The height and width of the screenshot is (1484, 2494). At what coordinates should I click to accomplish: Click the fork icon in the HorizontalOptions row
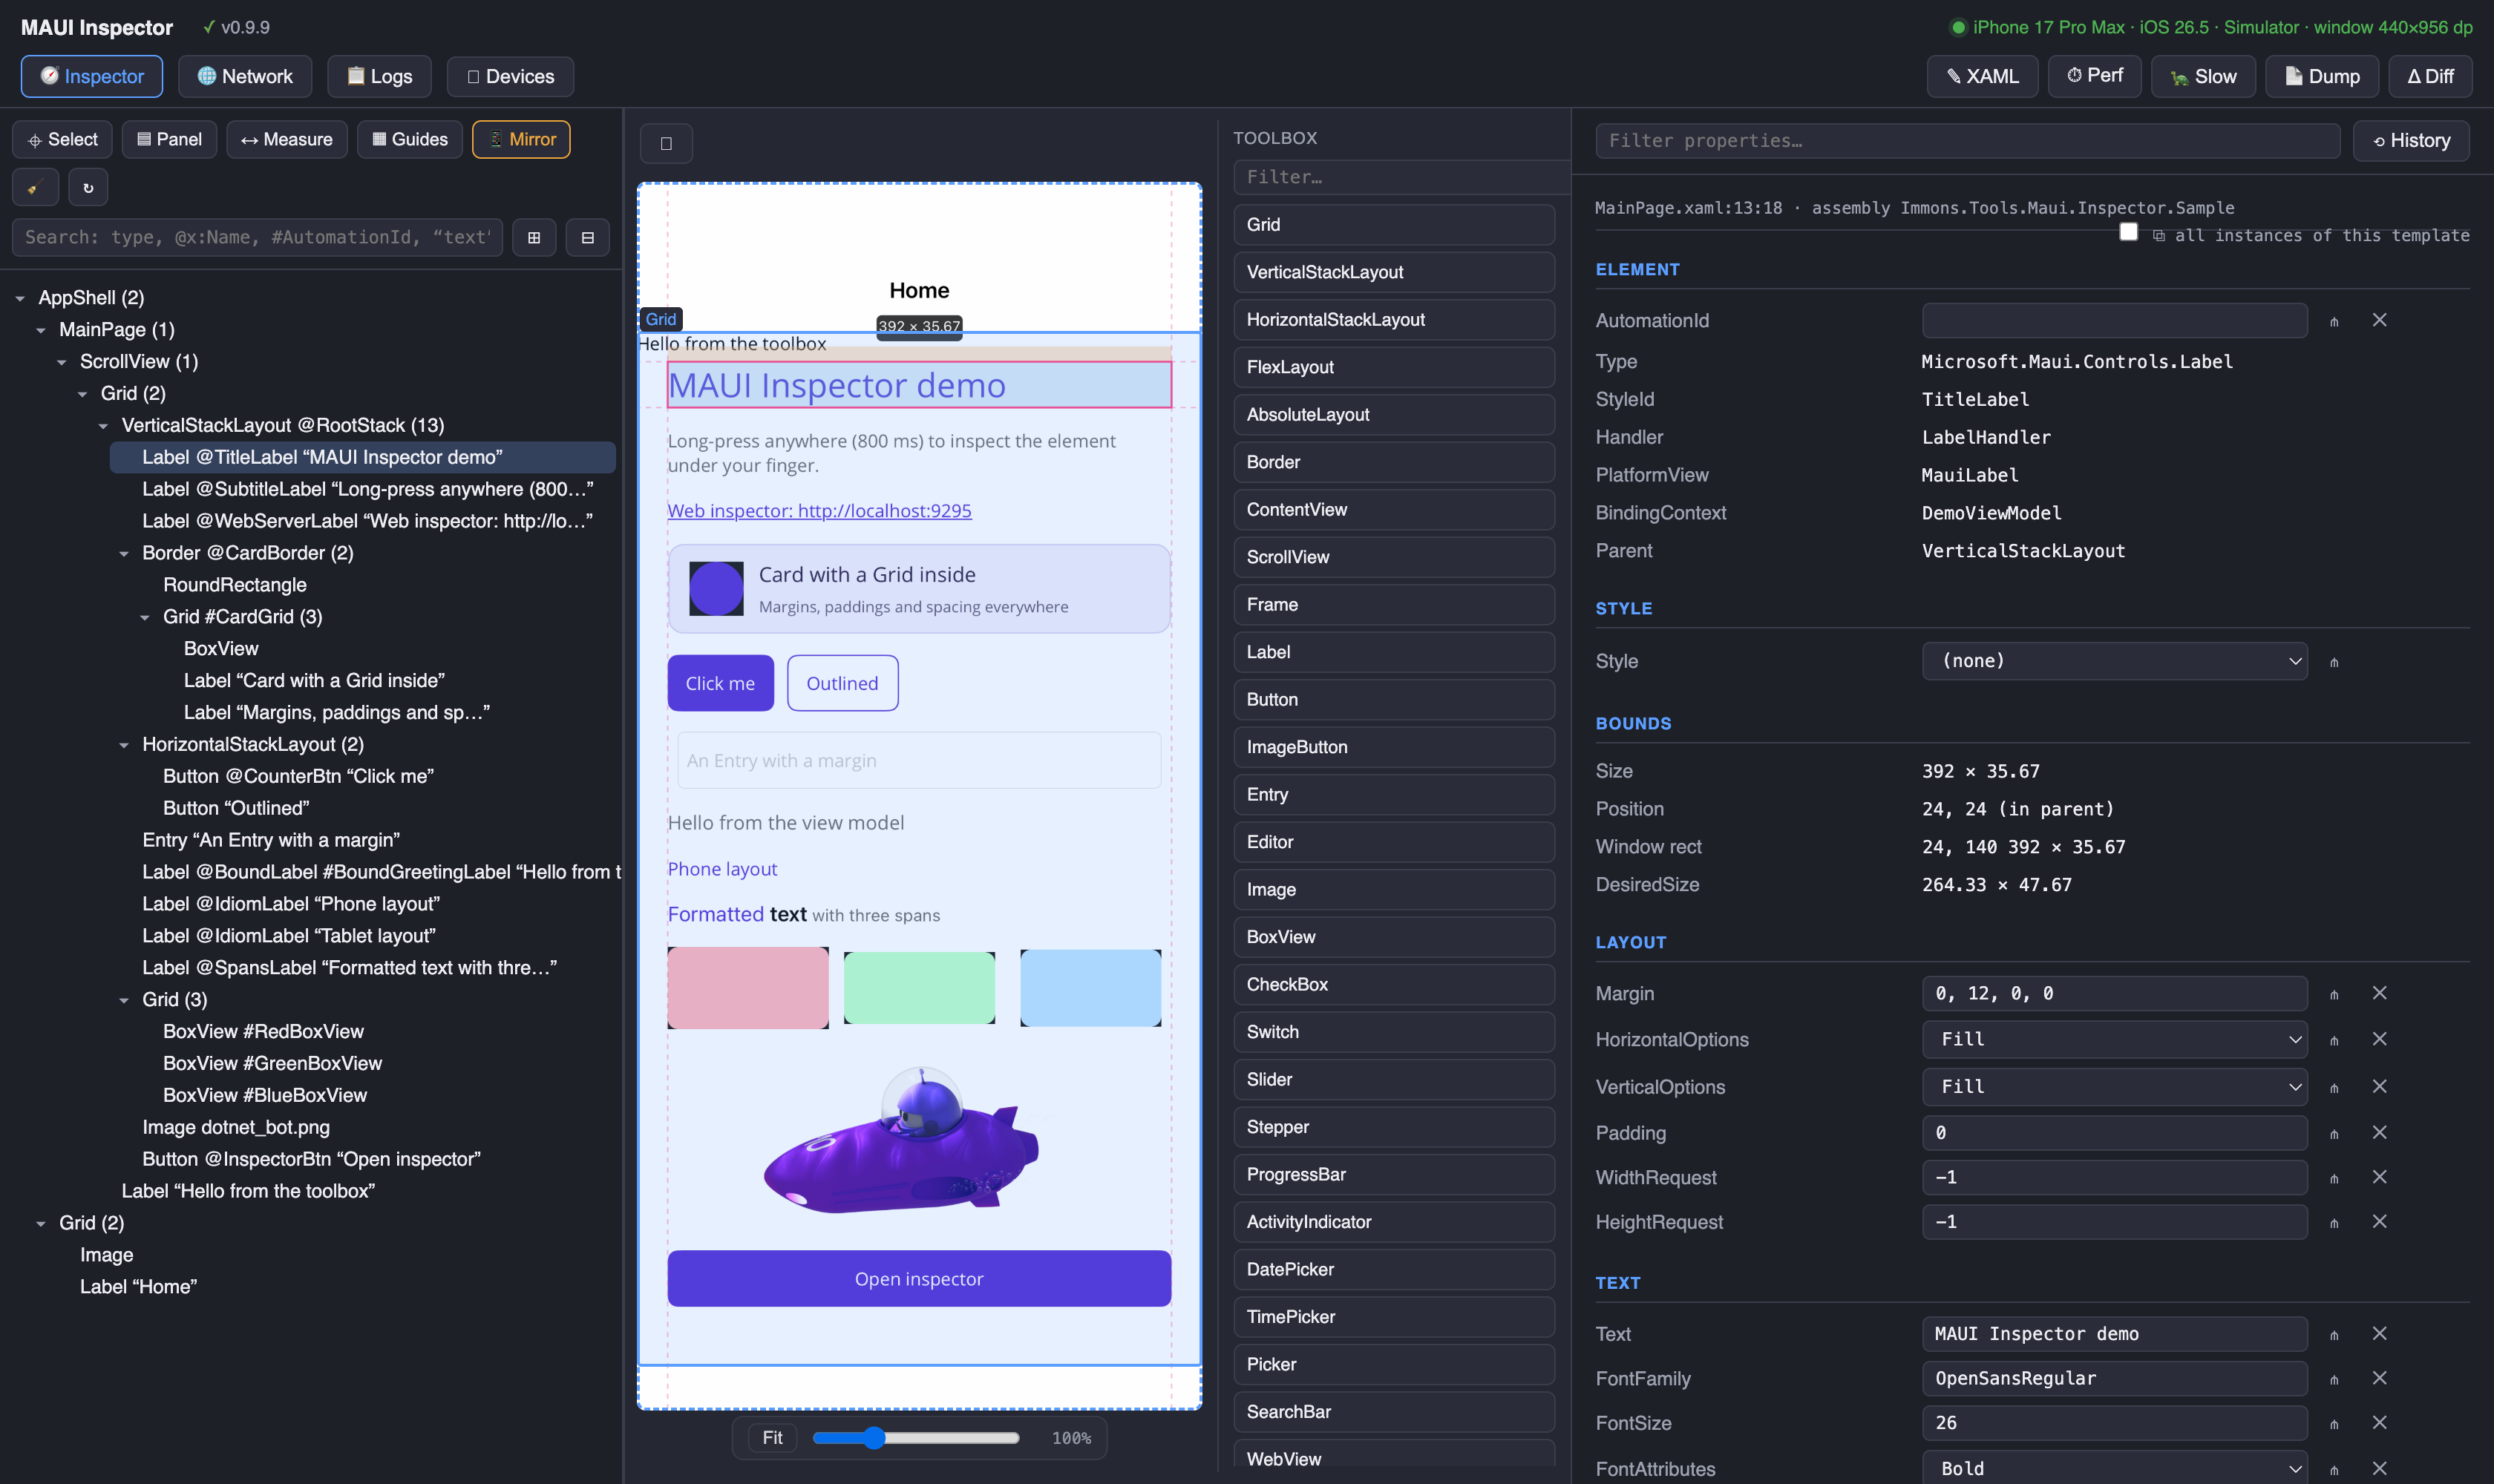pos(2334,1040)
